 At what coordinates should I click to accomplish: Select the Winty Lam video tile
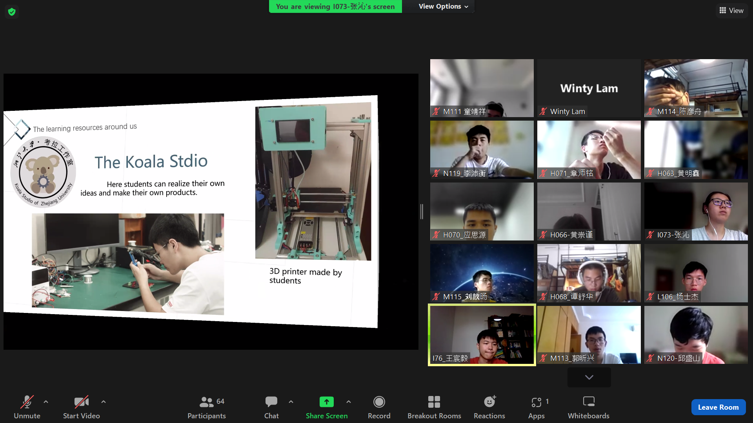(589, 88)
